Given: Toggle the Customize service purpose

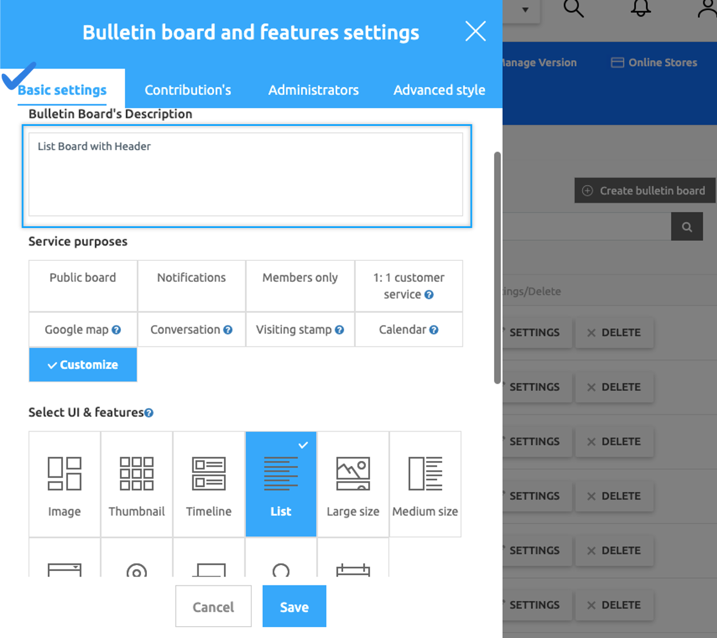Looking at the screenshot, I should point(83,365).
